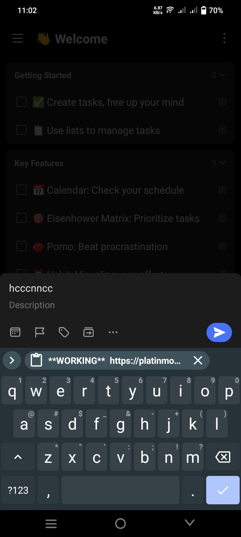Screen dimensions: 241x537
Task: Open the move-to-list icon
Action: tap(88, 332)
